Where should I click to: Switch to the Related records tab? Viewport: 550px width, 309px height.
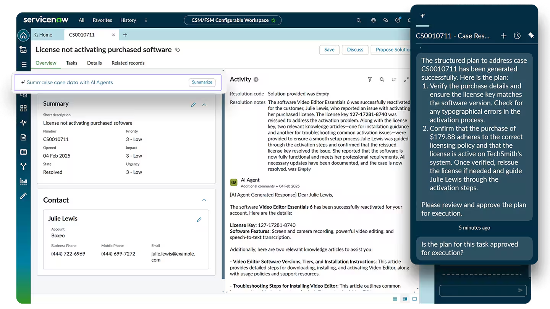pyautogui.click(x=128, y=63)
